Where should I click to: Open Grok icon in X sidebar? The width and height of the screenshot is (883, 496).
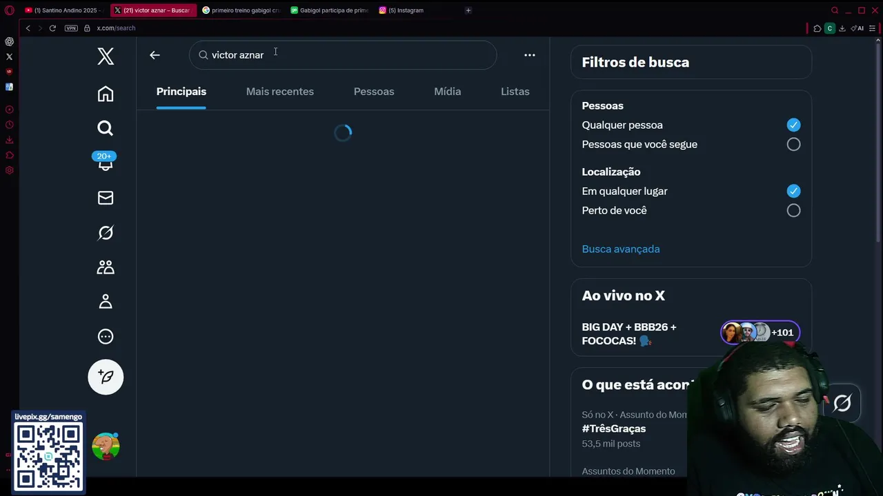106,233
